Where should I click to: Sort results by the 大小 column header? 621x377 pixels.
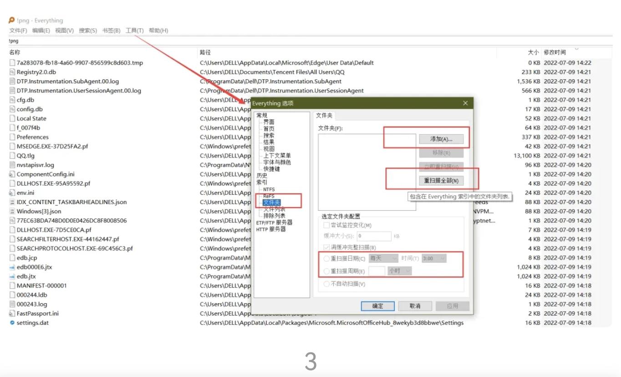point(533,52)
